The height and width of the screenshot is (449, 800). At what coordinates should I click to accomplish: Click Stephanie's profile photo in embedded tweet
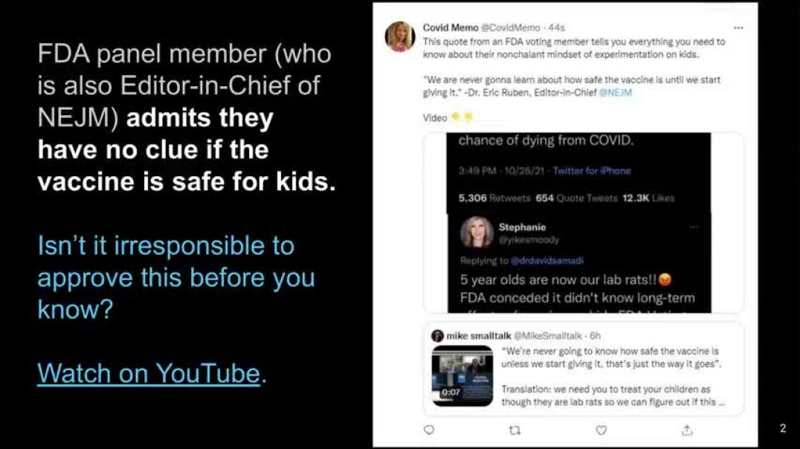477,232
